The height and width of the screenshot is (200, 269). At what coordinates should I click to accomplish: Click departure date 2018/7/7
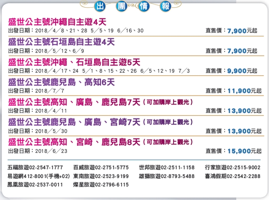pyautogui.click(x=50, y=91)
